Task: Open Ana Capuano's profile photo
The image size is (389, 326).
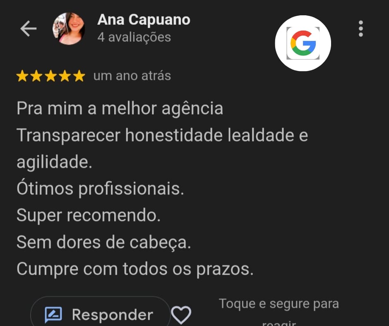Action: coord(69,29)
